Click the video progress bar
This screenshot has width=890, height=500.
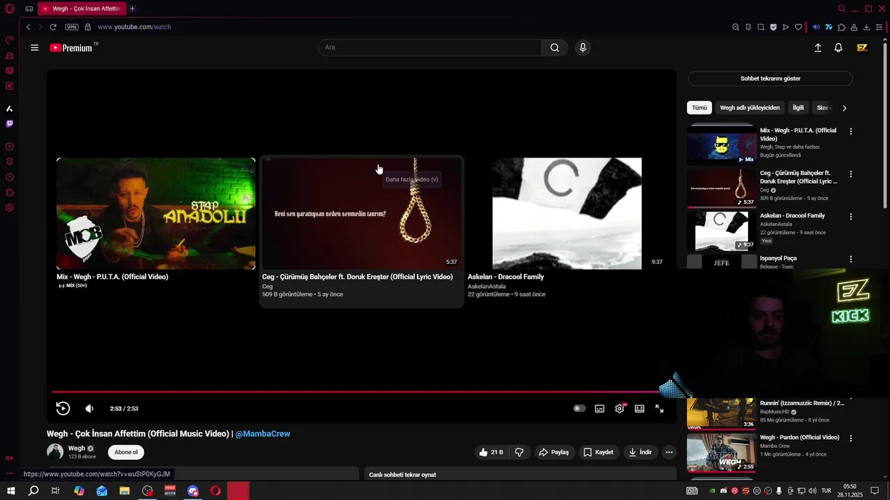point(362,392)
